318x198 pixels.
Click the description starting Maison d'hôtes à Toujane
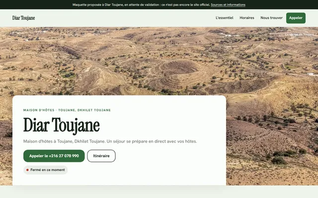110,141
